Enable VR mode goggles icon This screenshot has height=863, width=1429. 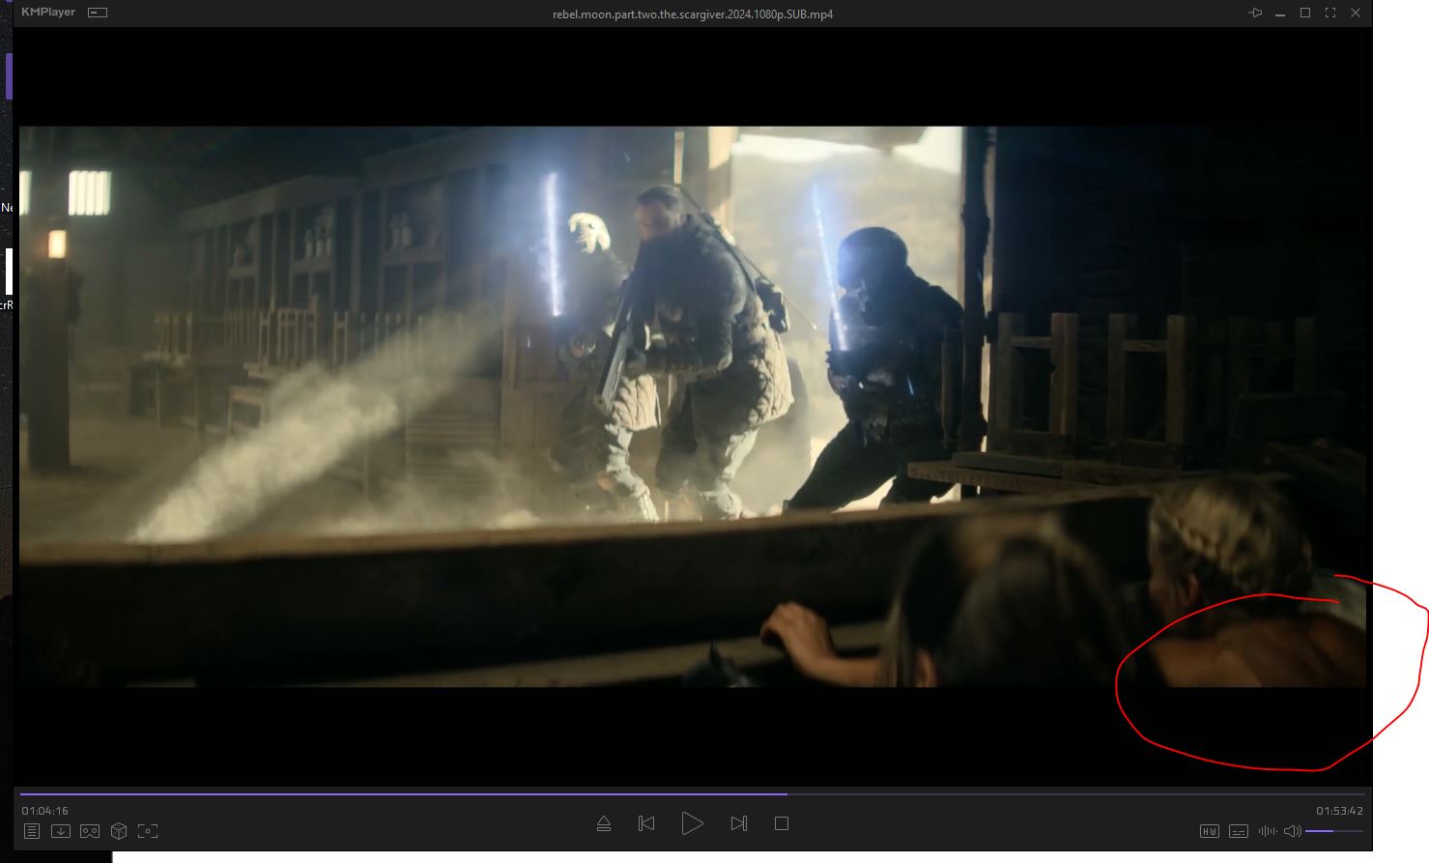(x=90, y=831)
